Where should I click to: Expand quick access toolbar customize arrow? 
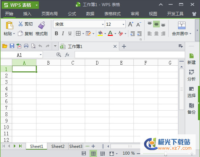coord(55,46)
